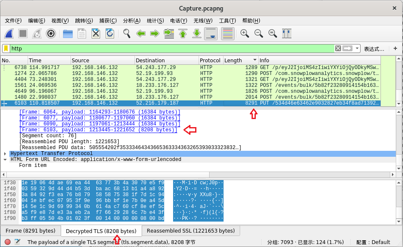Open the 编辑(E) menu
Viewport: 403px width, 247px height.
click(x=36, y=21)
